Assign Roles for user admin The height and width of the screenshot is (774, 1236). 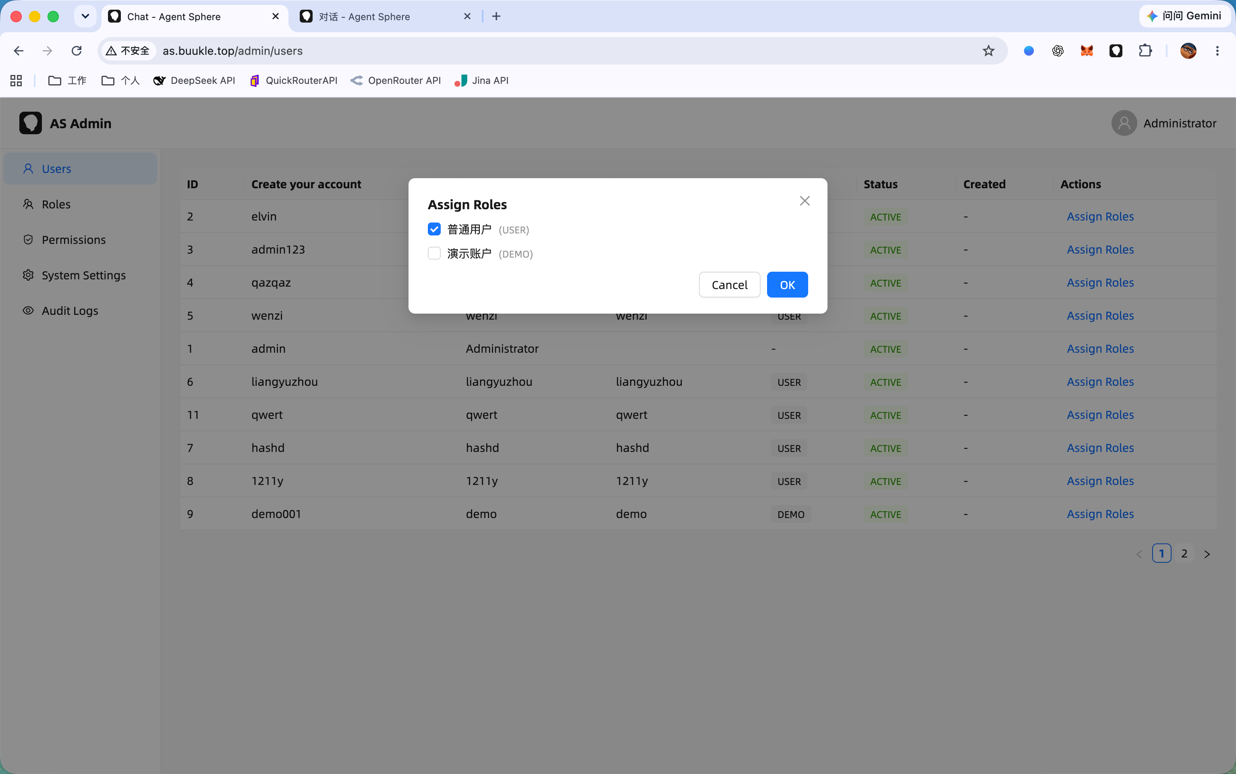click(x=1100, y=349)
